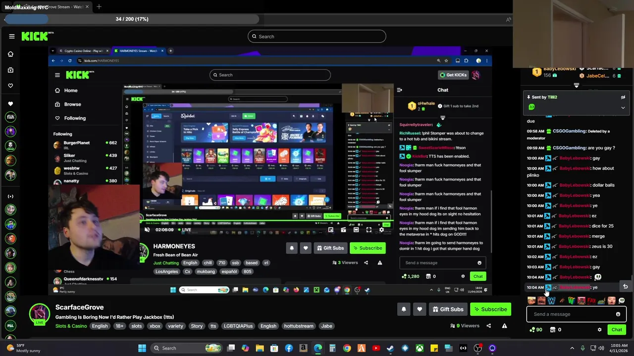This screenshot has width=634, height=356.
Task: Open the emoji picker in the outer chat
Action: pos(618,314)
